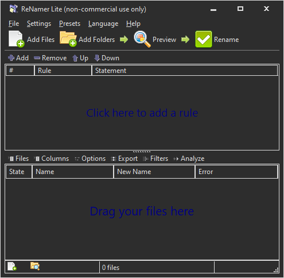The width and height of the screenshot is (284, 278).
Task: Remove the selected rule
Action: pos(50,58)
